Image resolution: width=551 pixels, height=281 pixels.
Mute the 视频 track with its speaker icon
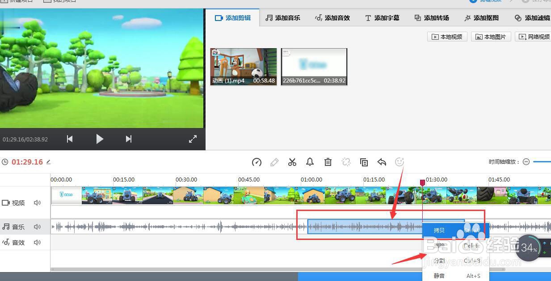[37, 203]
